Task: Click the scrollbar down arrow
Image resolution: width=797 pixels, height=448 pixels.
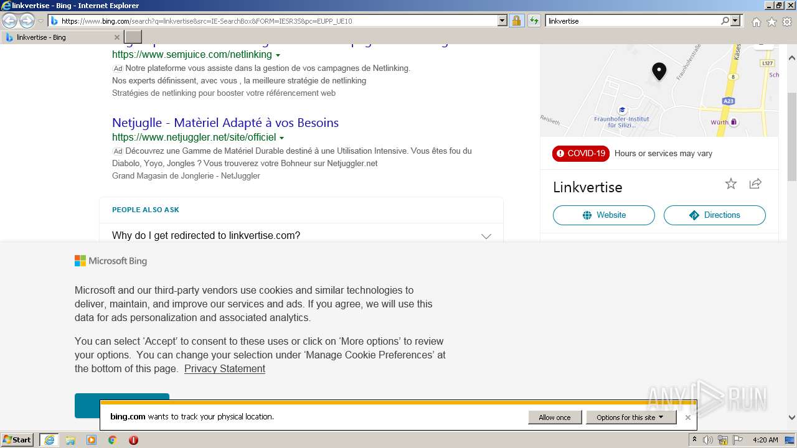Action: (792, 418)
